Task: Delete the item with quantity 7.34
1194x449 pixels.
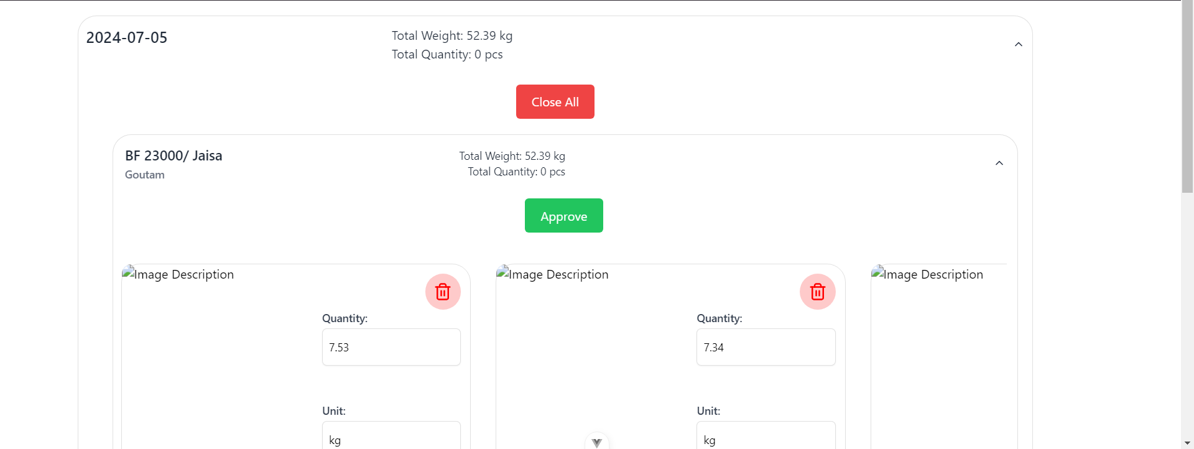Action: click(x=817, y=292)
